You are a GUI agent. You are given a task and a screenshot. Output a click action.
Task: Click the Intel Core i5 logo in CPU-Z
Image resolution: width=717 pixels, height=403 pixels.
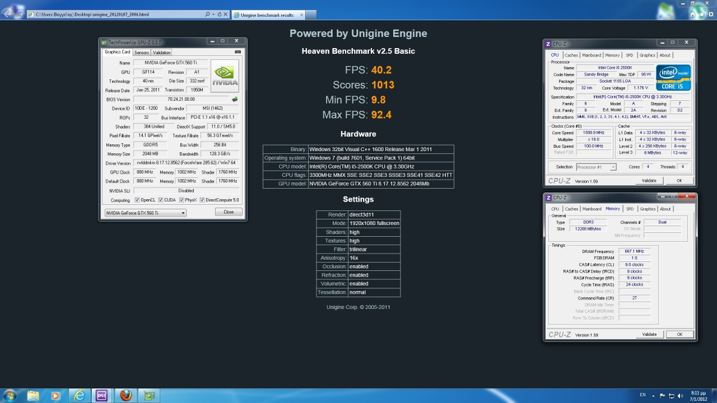(674, 77)
